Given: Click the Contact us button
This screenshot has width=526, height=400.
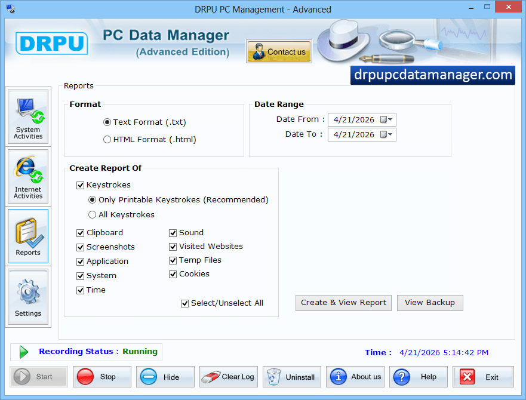Looking at the screenshot, I should pos(279,51).
